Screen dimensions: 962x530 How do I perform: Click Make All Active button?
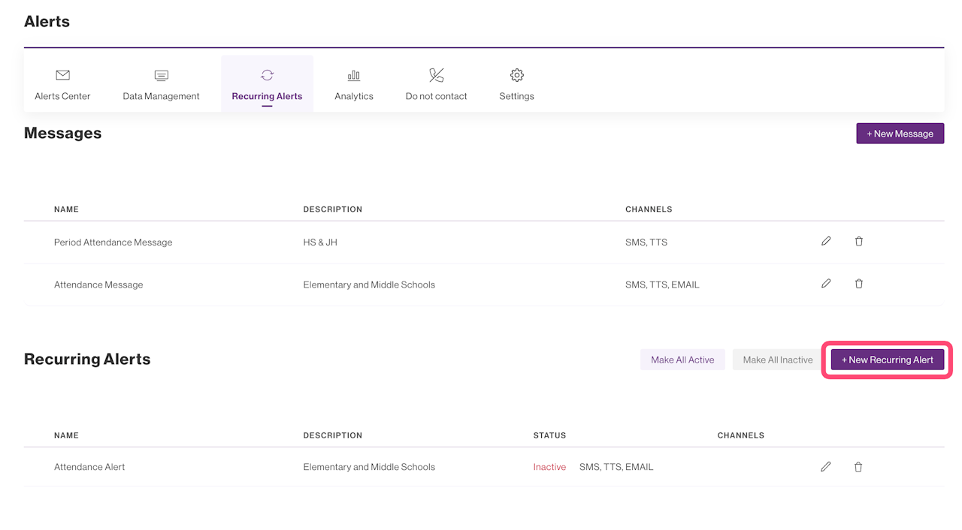[x=682, y=360]
